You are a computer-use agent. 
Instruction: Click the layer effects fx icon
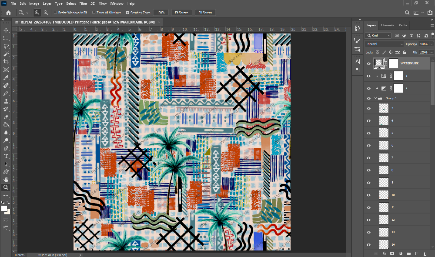click(x=384, y=254)
